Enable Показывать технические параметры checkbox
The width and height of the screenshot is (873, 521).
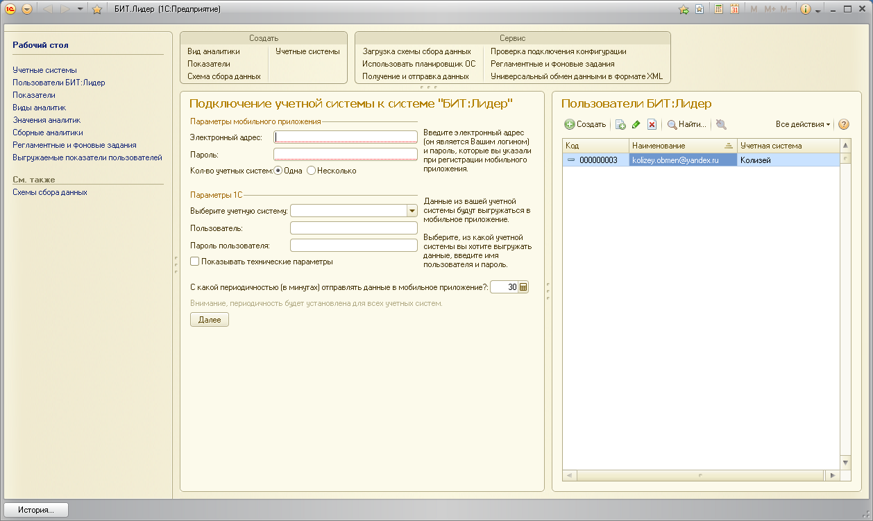coord(194,262)
